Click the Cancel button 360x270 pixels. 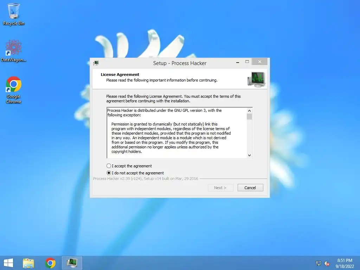point(250,188)
